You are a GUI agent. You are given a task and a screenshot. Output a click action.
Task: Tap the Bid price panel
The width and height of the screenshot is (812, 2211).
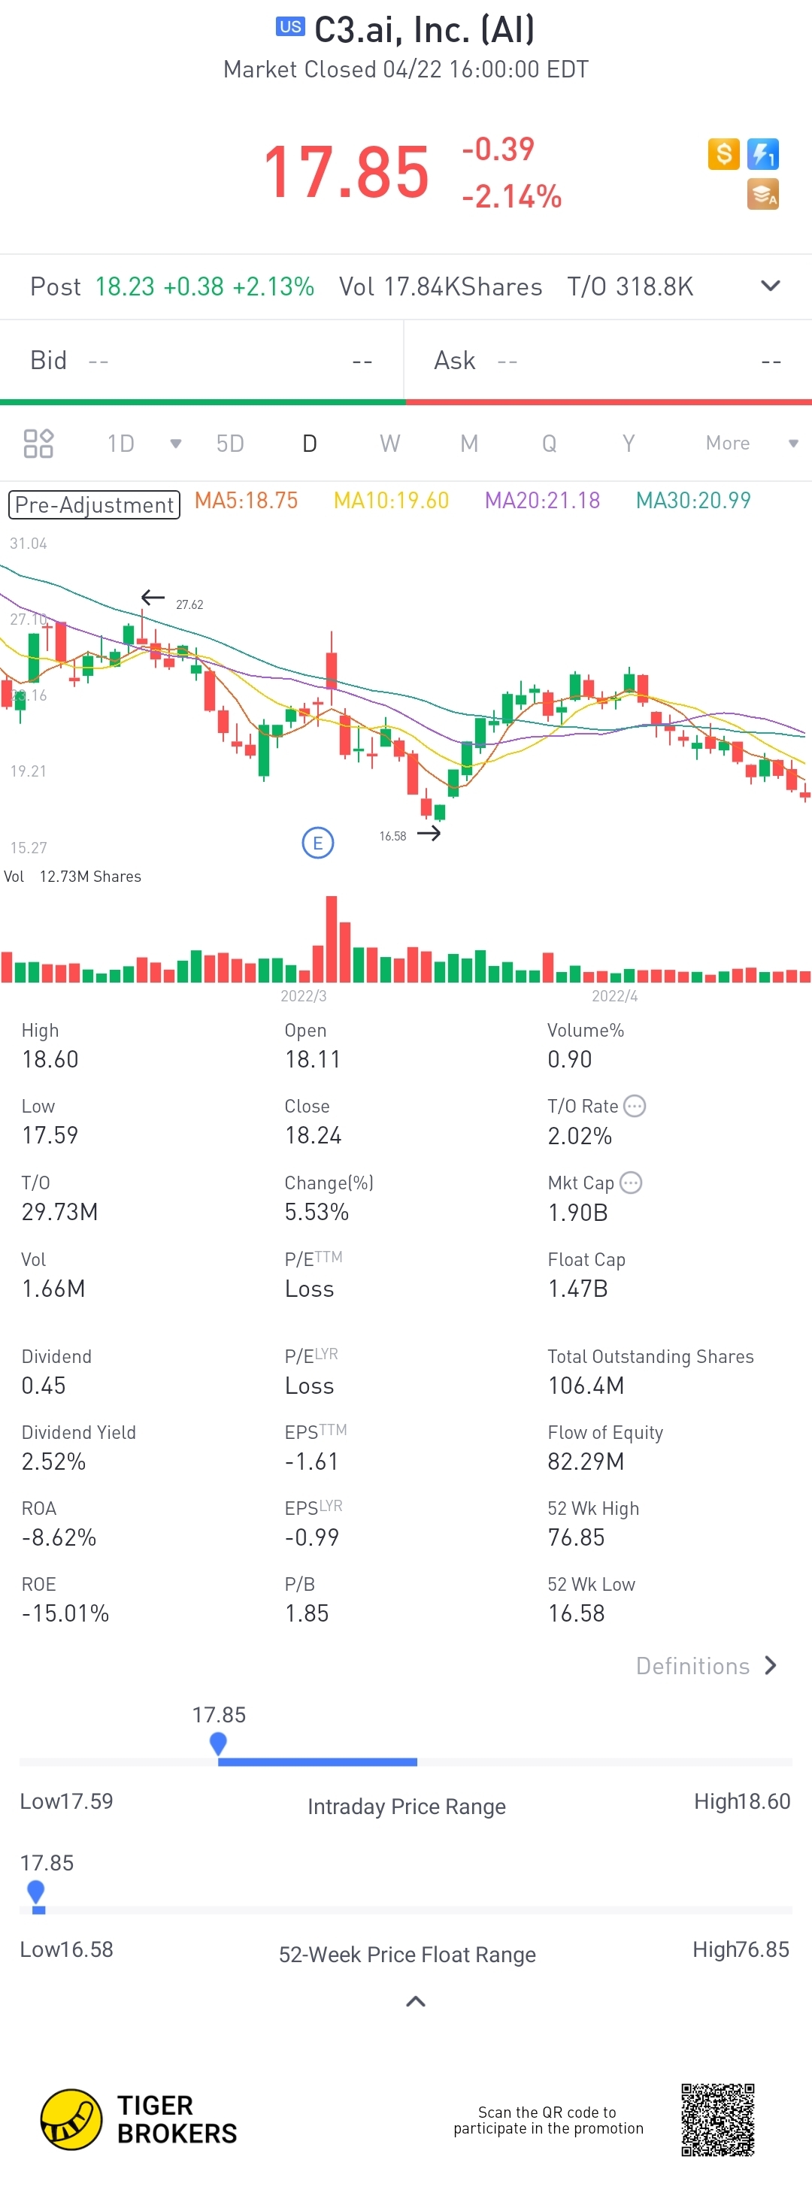[201, 361]
